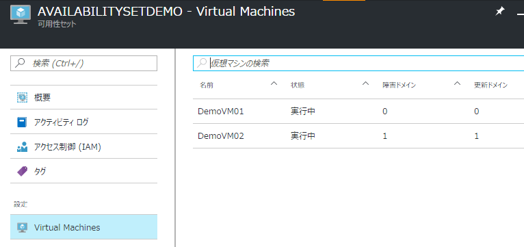Click the 実行中 status for DemoVM01
The width and height of the screenshot is (524, 247).
pyautogui.click(x=303, y=112)
